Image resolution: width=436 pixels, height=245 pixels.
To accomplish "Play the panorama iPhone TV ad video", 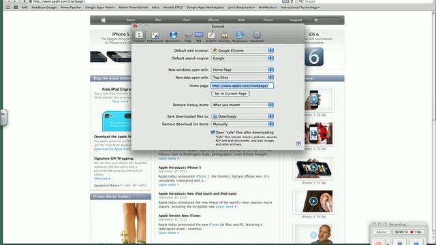I will (313, 167).
